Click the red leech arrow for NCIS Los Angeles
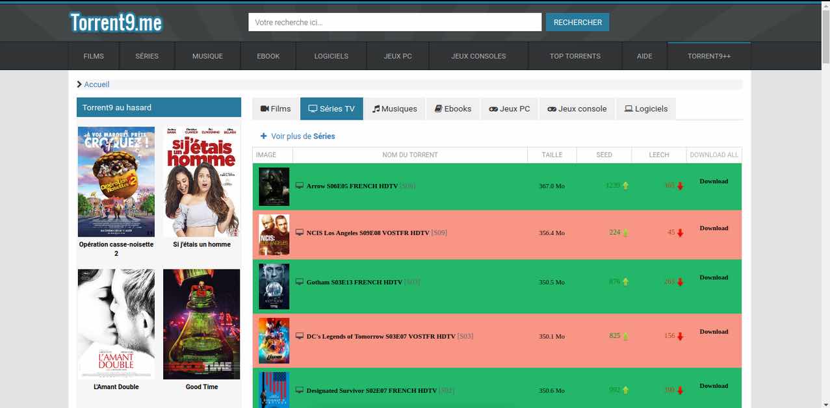This screenshot has height=408, width=830. point(681,233)
